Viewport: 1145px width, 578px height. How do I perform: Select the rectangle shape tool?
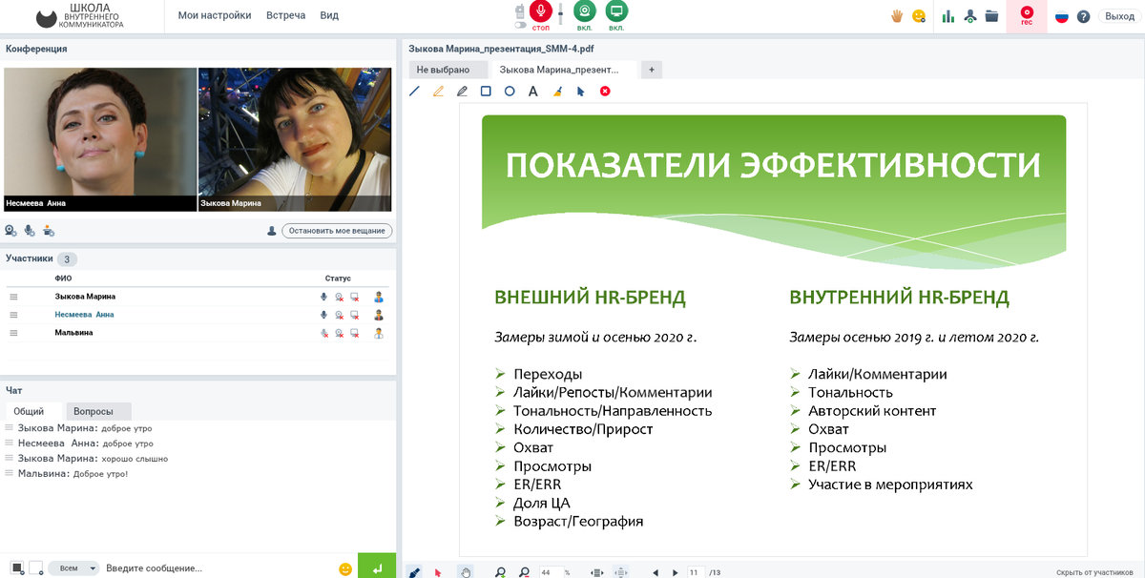point(486,92)
